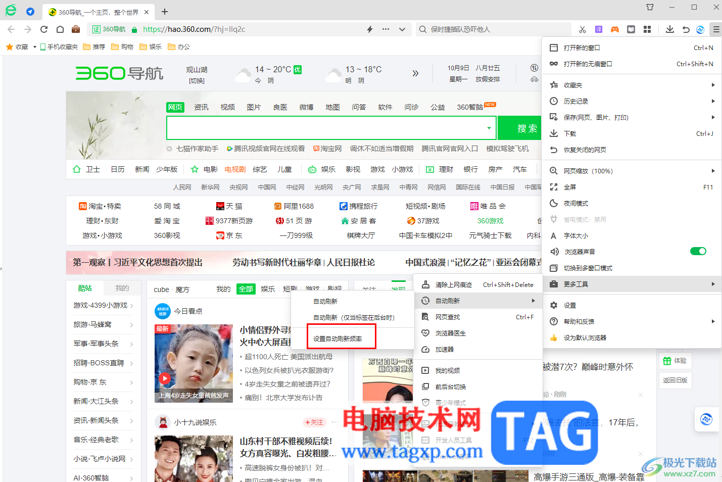The image size is (722, 482).
Task: Expand the 网页缩放 (100%) submenu
Action: (713, 171)
